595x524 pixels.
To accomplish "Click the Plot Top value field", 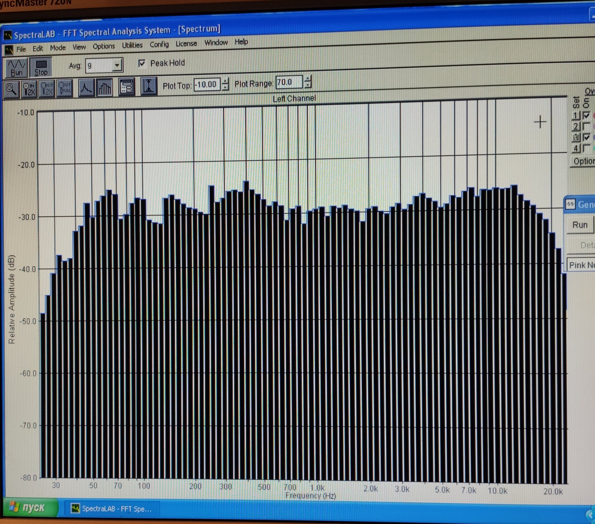I will pyautogui.click(x=207, y=85).
